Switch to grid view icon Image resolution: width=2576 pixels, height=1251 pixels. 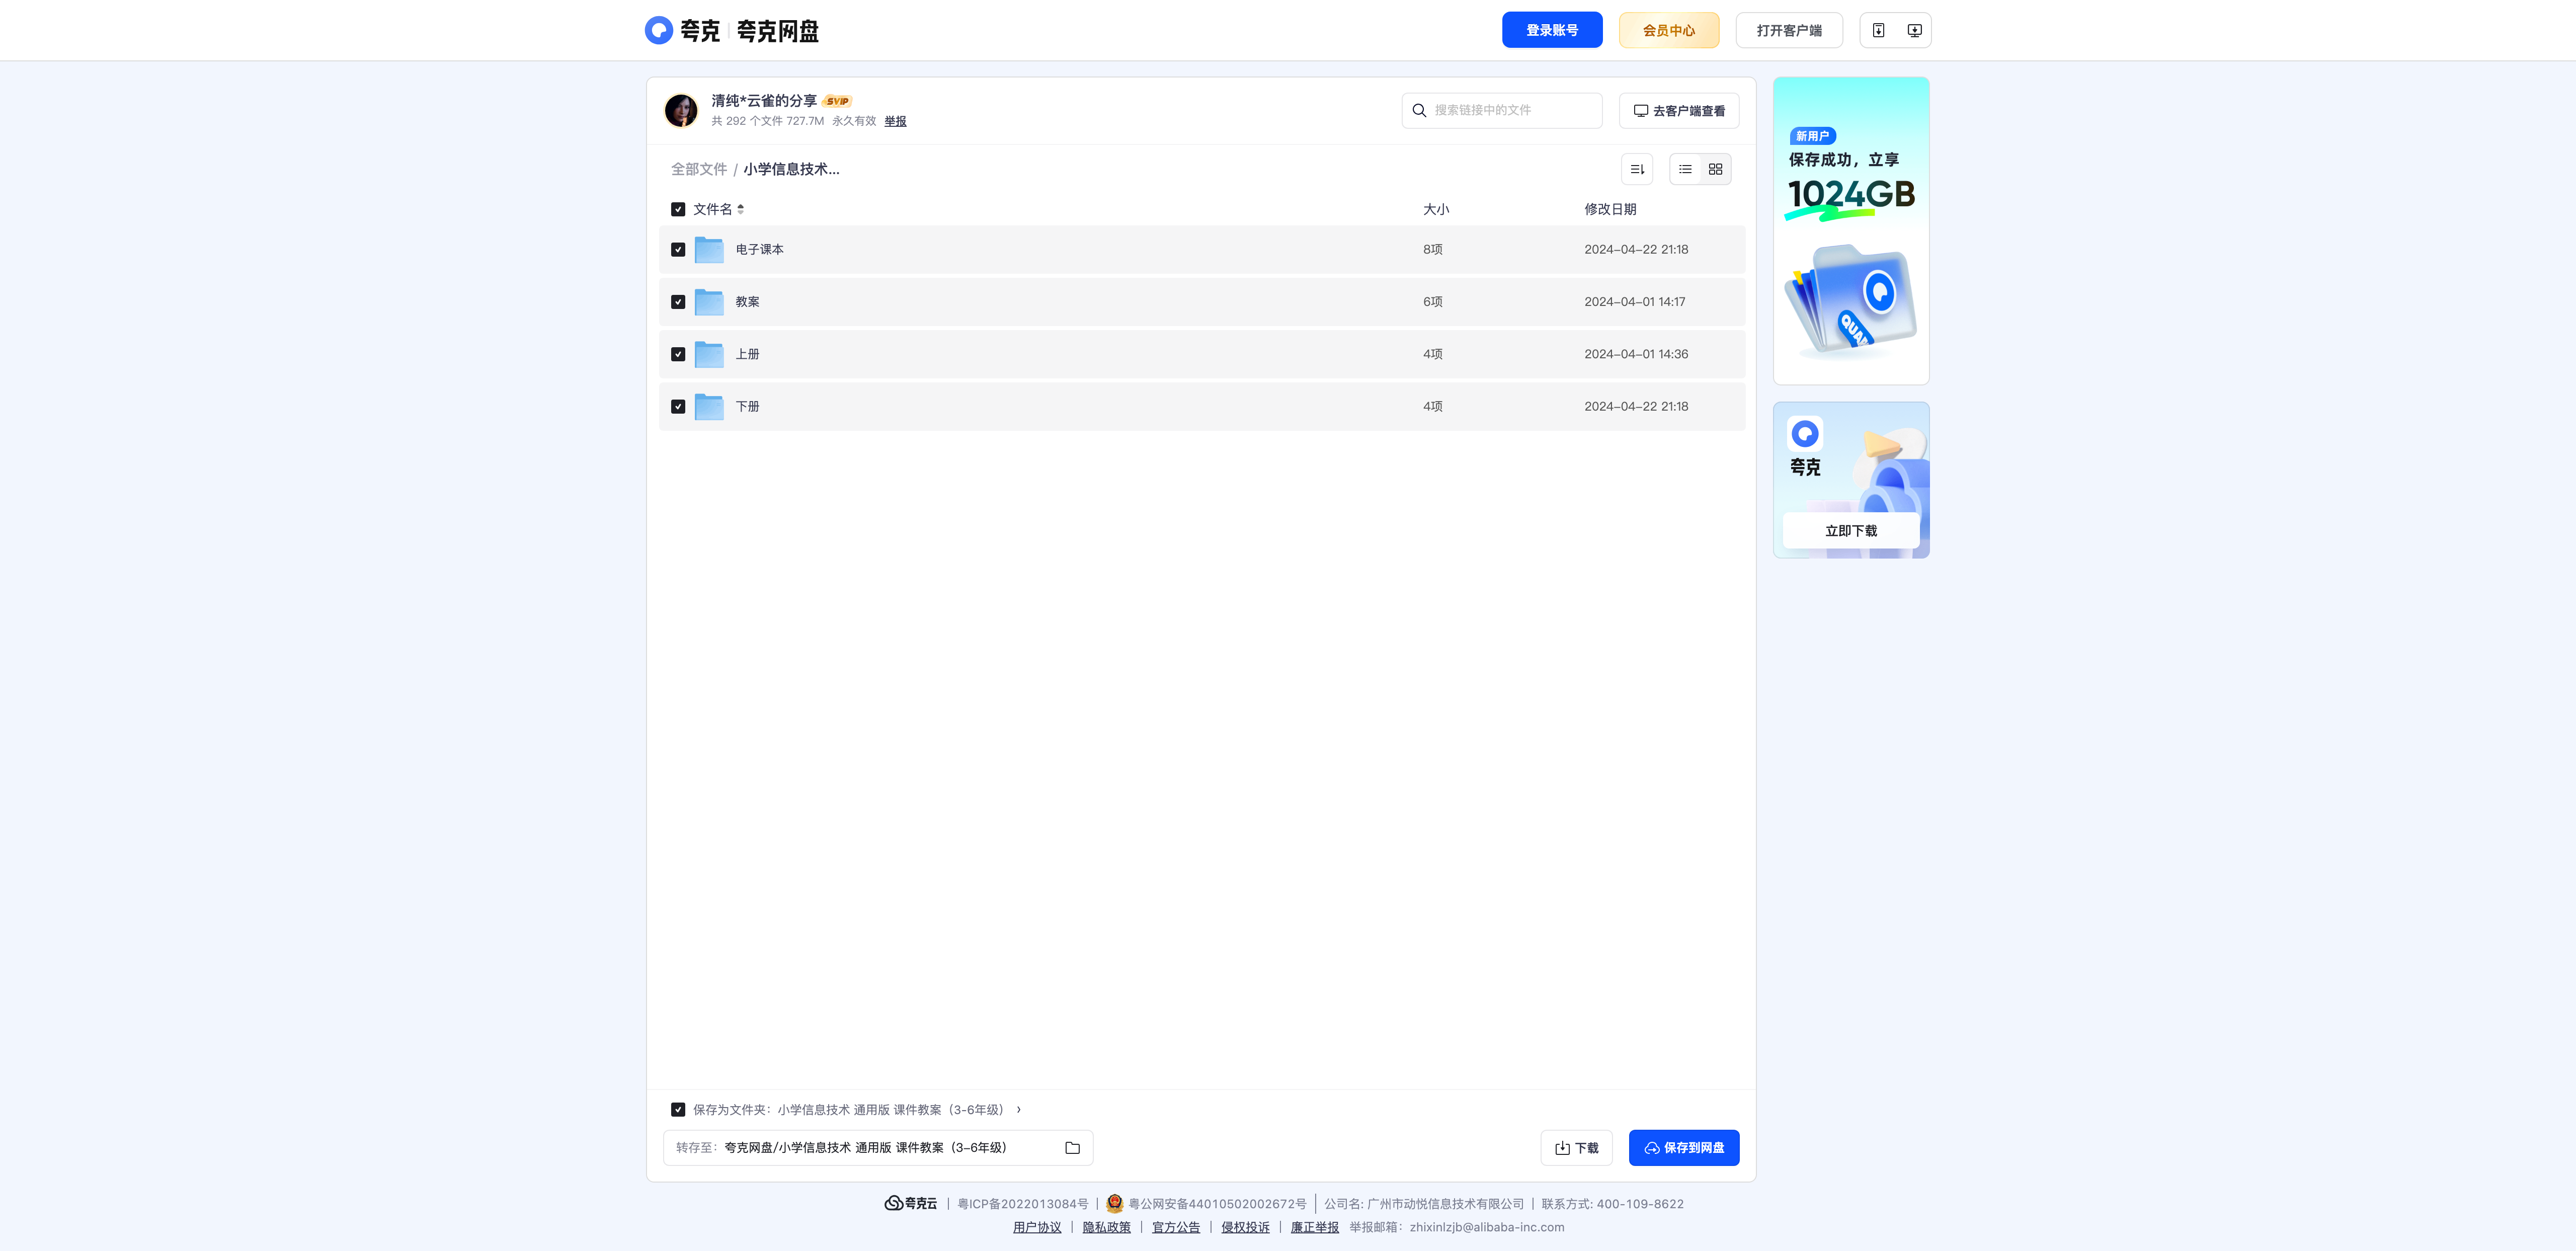coord(1715,169)
